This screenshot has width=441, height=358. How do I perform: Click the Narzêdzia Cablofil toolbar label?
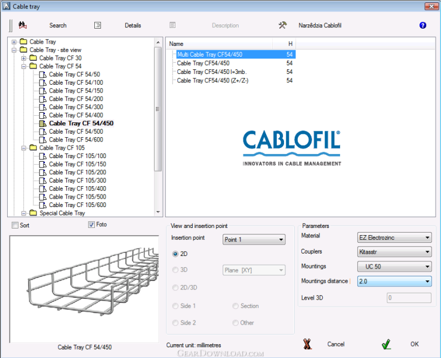(320, 25)
